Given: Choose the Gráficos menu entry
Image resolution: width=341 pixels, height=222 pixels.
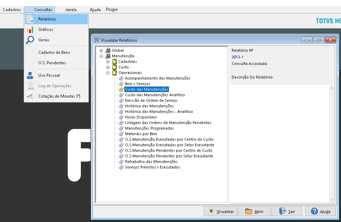Looking at the screenshot, I should click(x=56, y=30).
